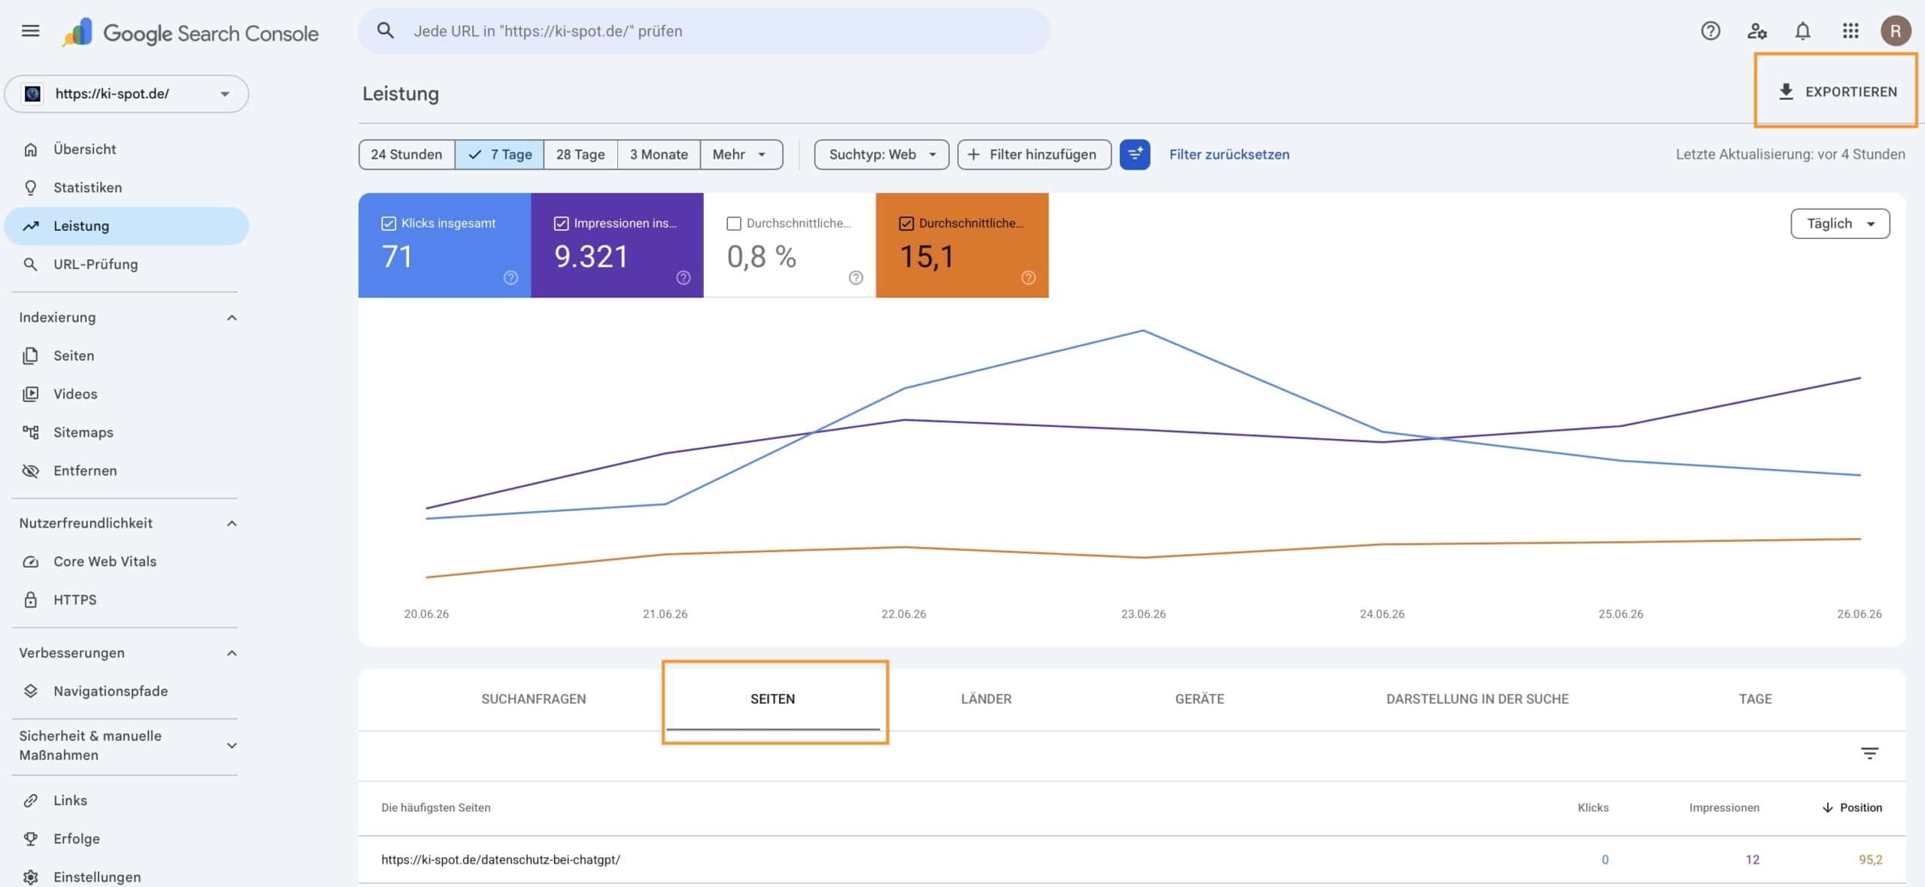
Task: Focus the URL inspection search field
Action: pyautogui.click(x=704, y=31)
